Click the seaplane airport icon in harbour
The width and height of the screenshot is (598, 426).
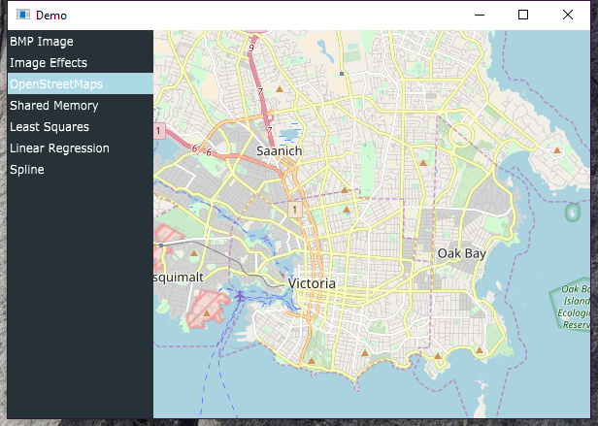pyautogui.click(x=240, y=296)
